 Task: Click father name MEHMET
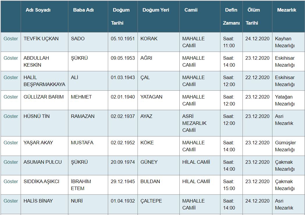pyautogui.click(x=81, y=97)
